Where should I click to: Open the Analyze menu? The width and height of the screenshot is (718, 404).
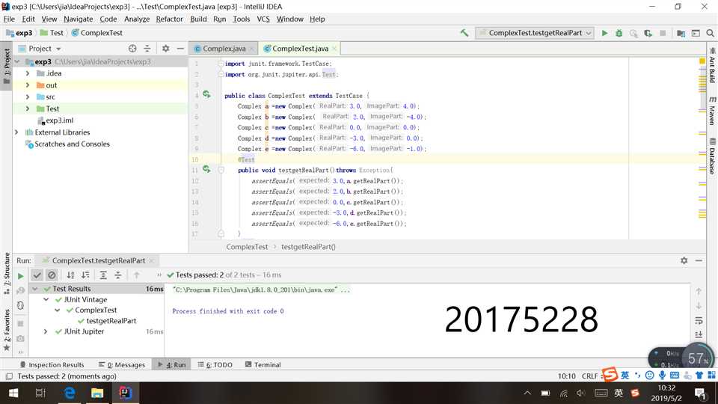pos(136,19)
